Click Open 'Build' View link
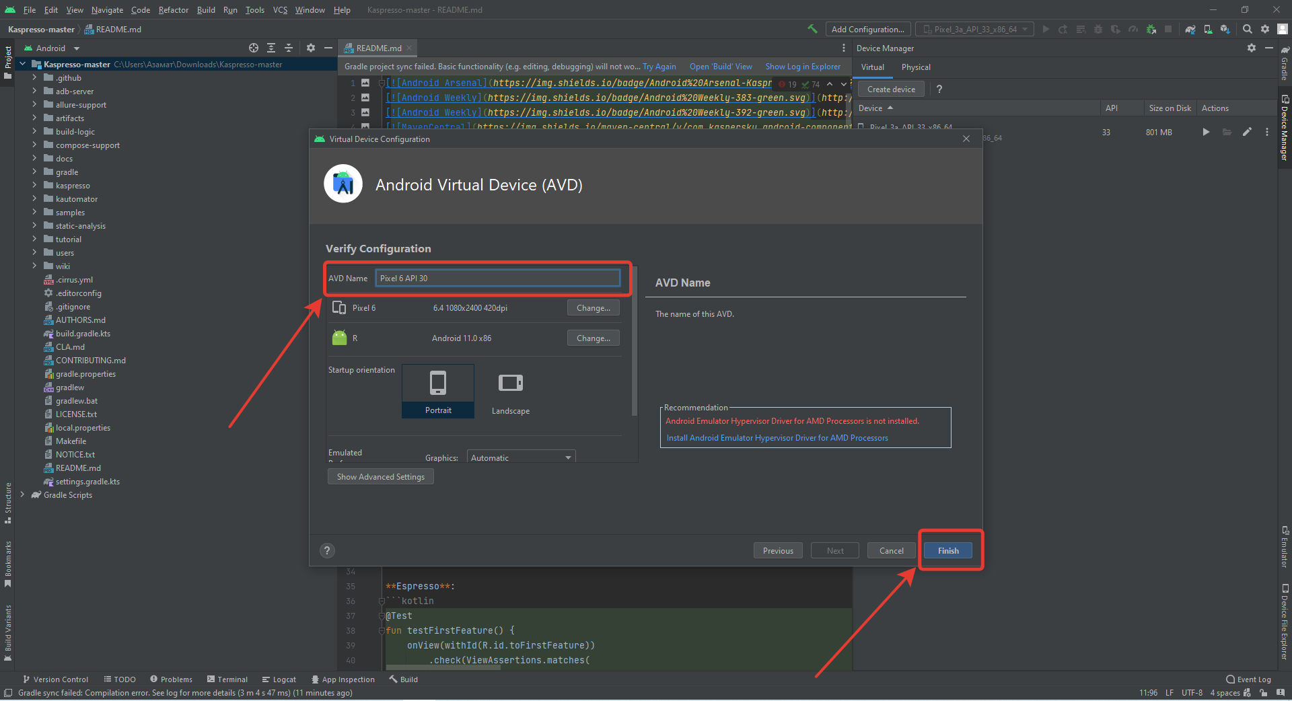 721,67
